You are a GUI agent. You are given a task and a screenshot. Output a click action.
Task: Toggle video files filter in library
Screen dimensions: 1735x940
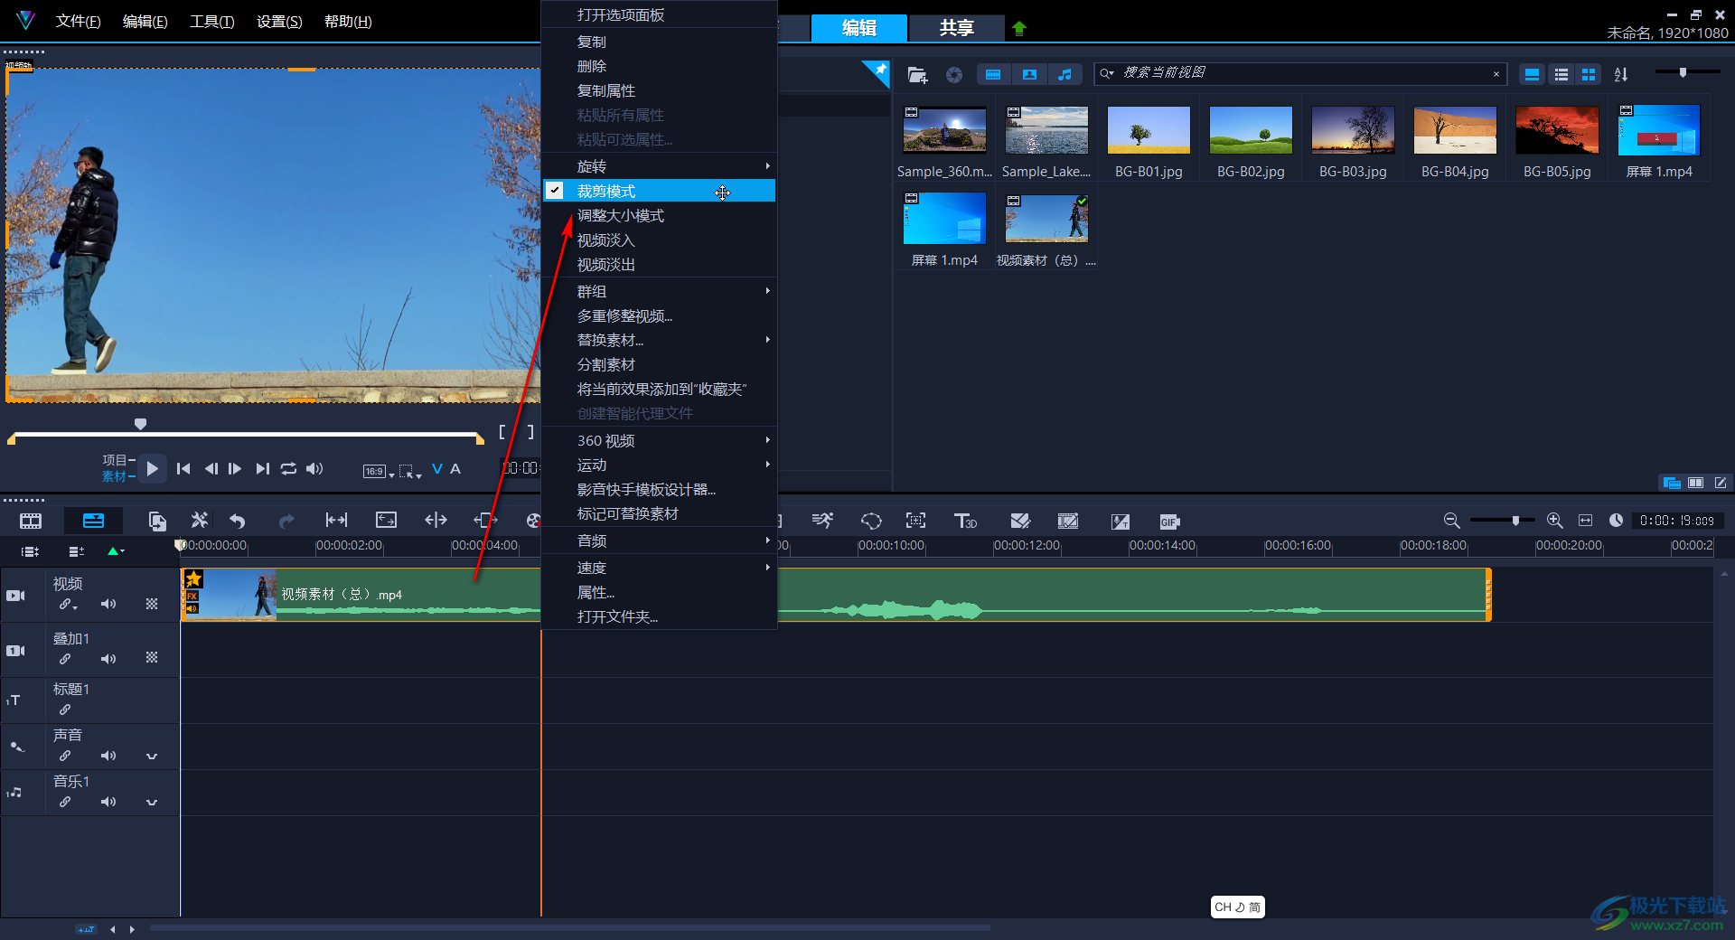coord(993,75)
